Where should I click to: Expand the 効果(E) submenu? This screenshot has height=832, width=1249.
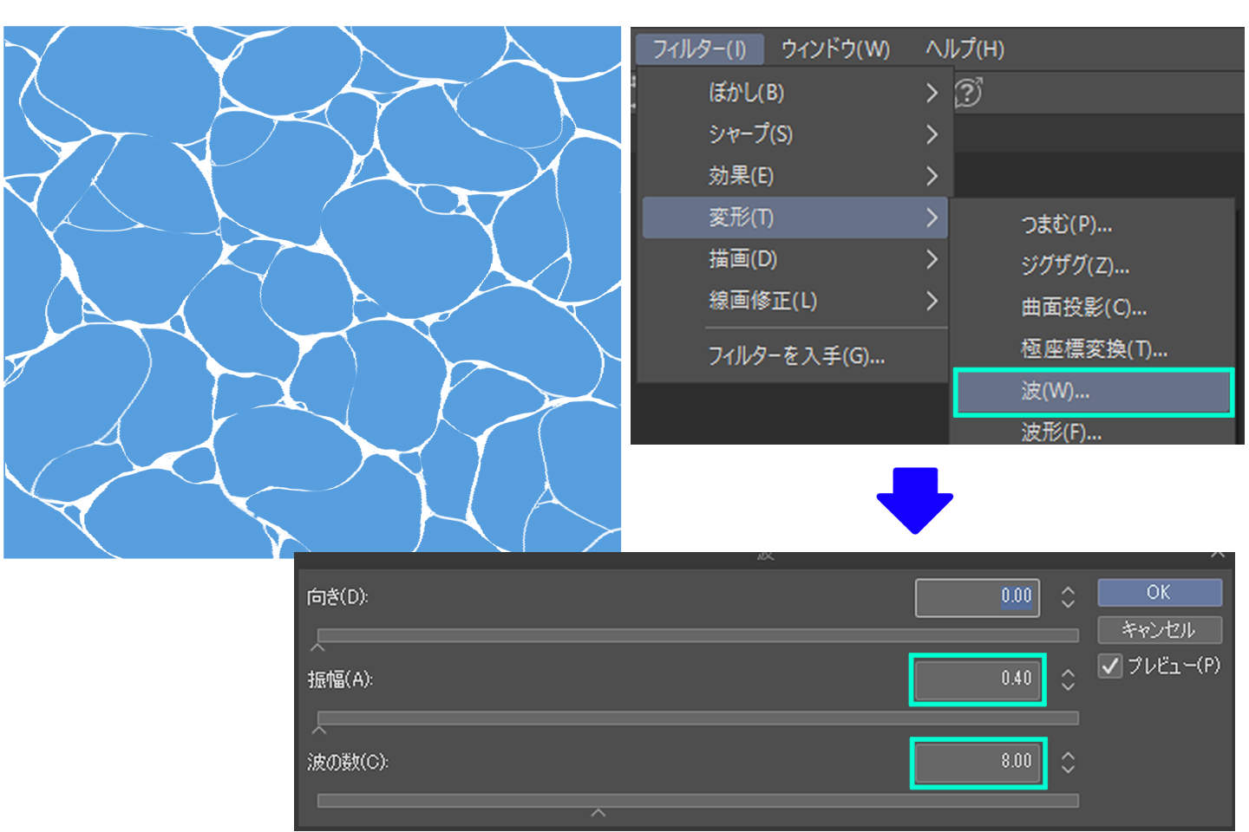coord(740,176)
